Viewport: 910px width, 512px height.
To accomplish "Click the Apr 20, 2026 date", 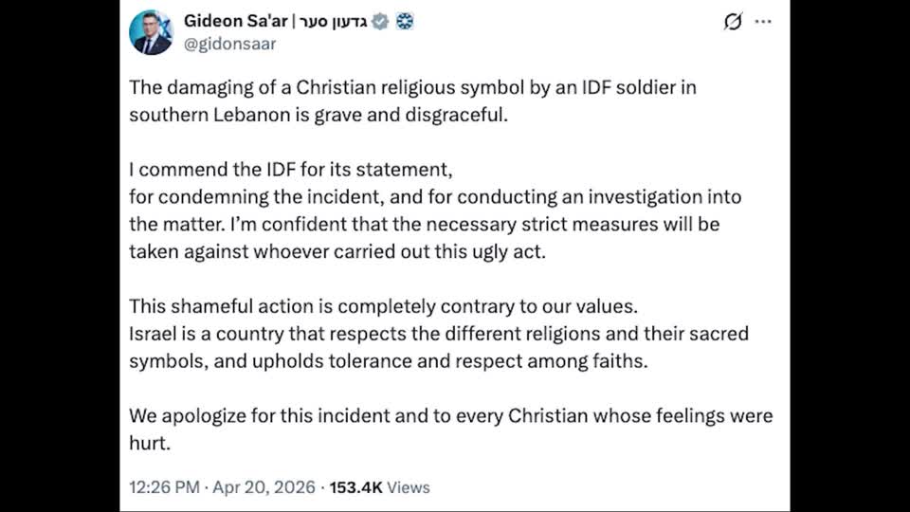I will tap(264, 487).
